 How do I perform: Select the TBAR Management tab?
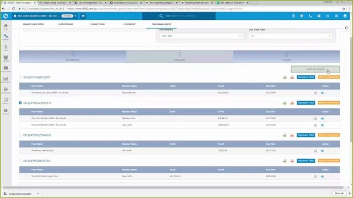[162, 24]
